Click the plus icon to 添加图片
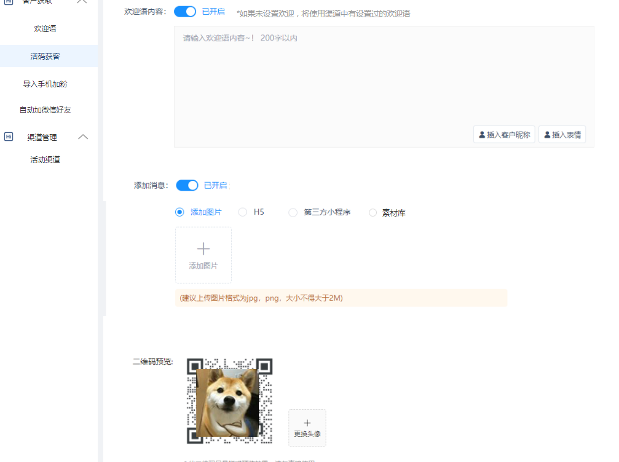 coord(203,249)
